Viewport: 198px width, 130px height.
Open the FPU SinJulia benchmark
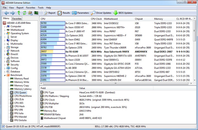coord(20,120)
